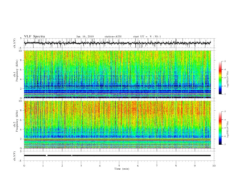This screenshot has height=186, width=241.
Task: Select the "Jan. 16, 2019" date text
Action: [x=85, y=36]
